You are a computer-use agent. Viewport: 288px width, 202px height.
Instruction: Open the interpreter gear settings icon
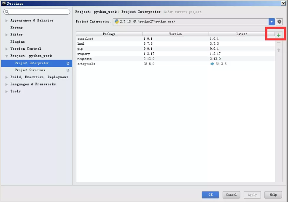279,22
